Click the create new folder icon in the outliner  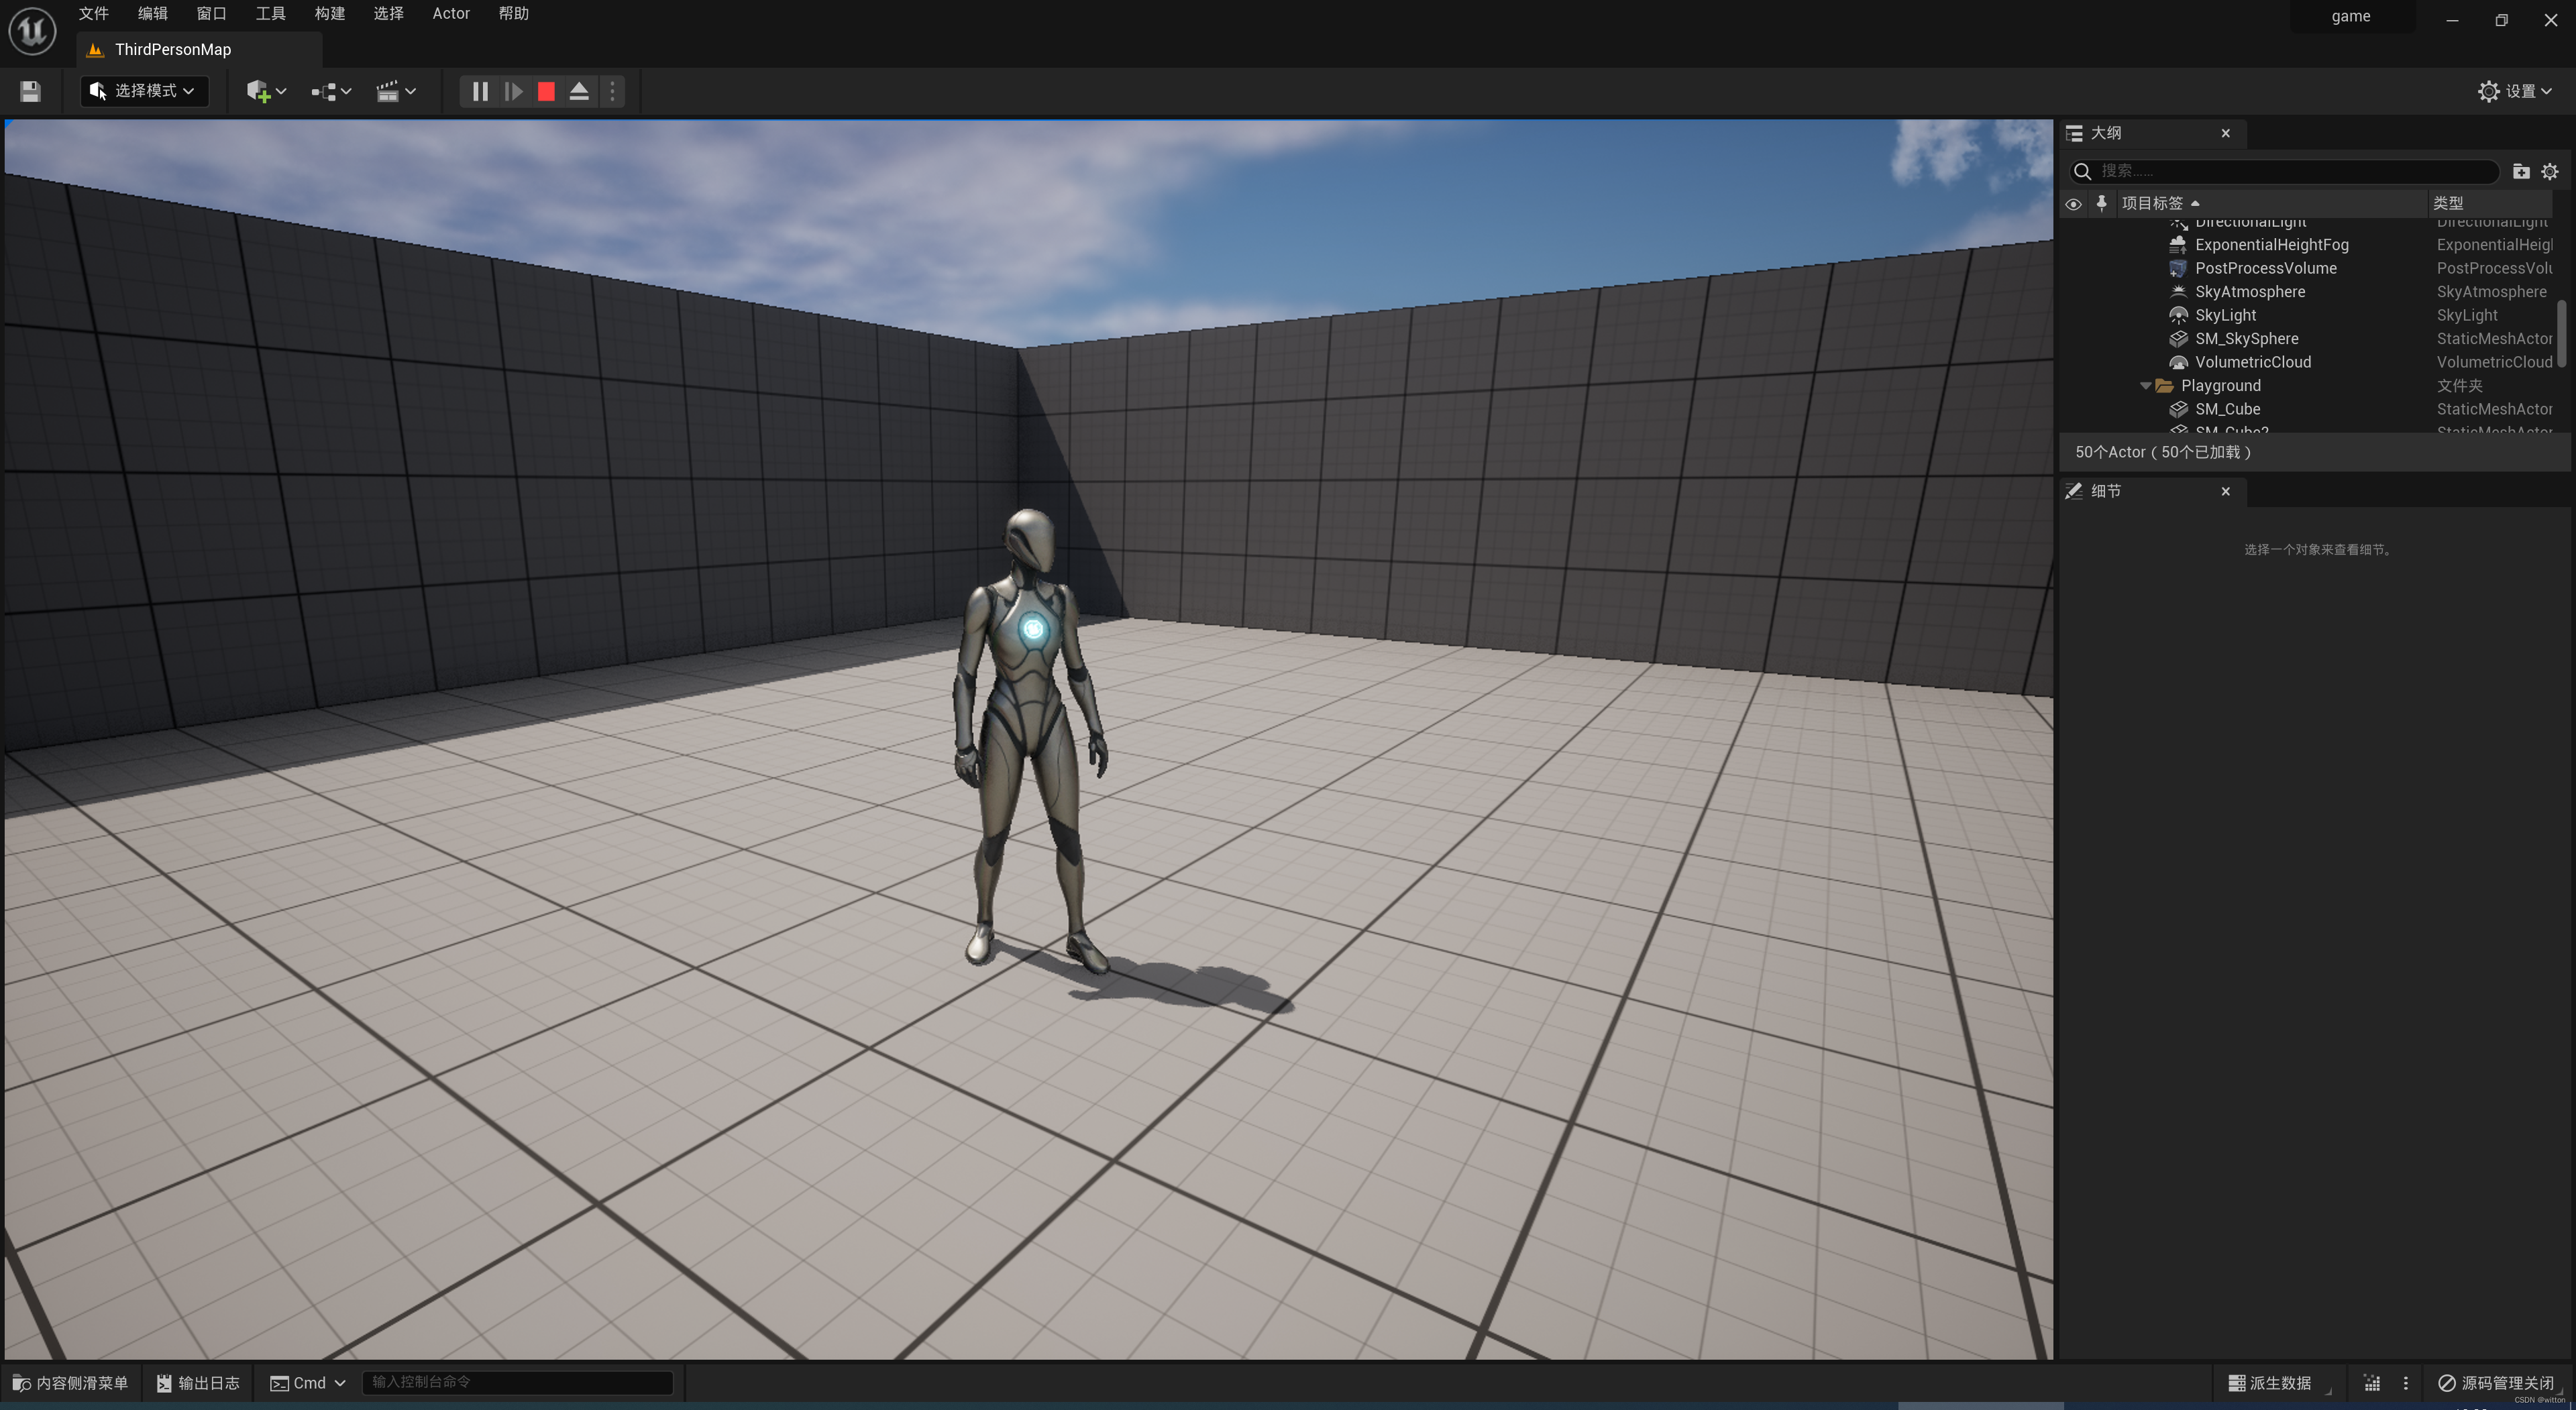2520,172
